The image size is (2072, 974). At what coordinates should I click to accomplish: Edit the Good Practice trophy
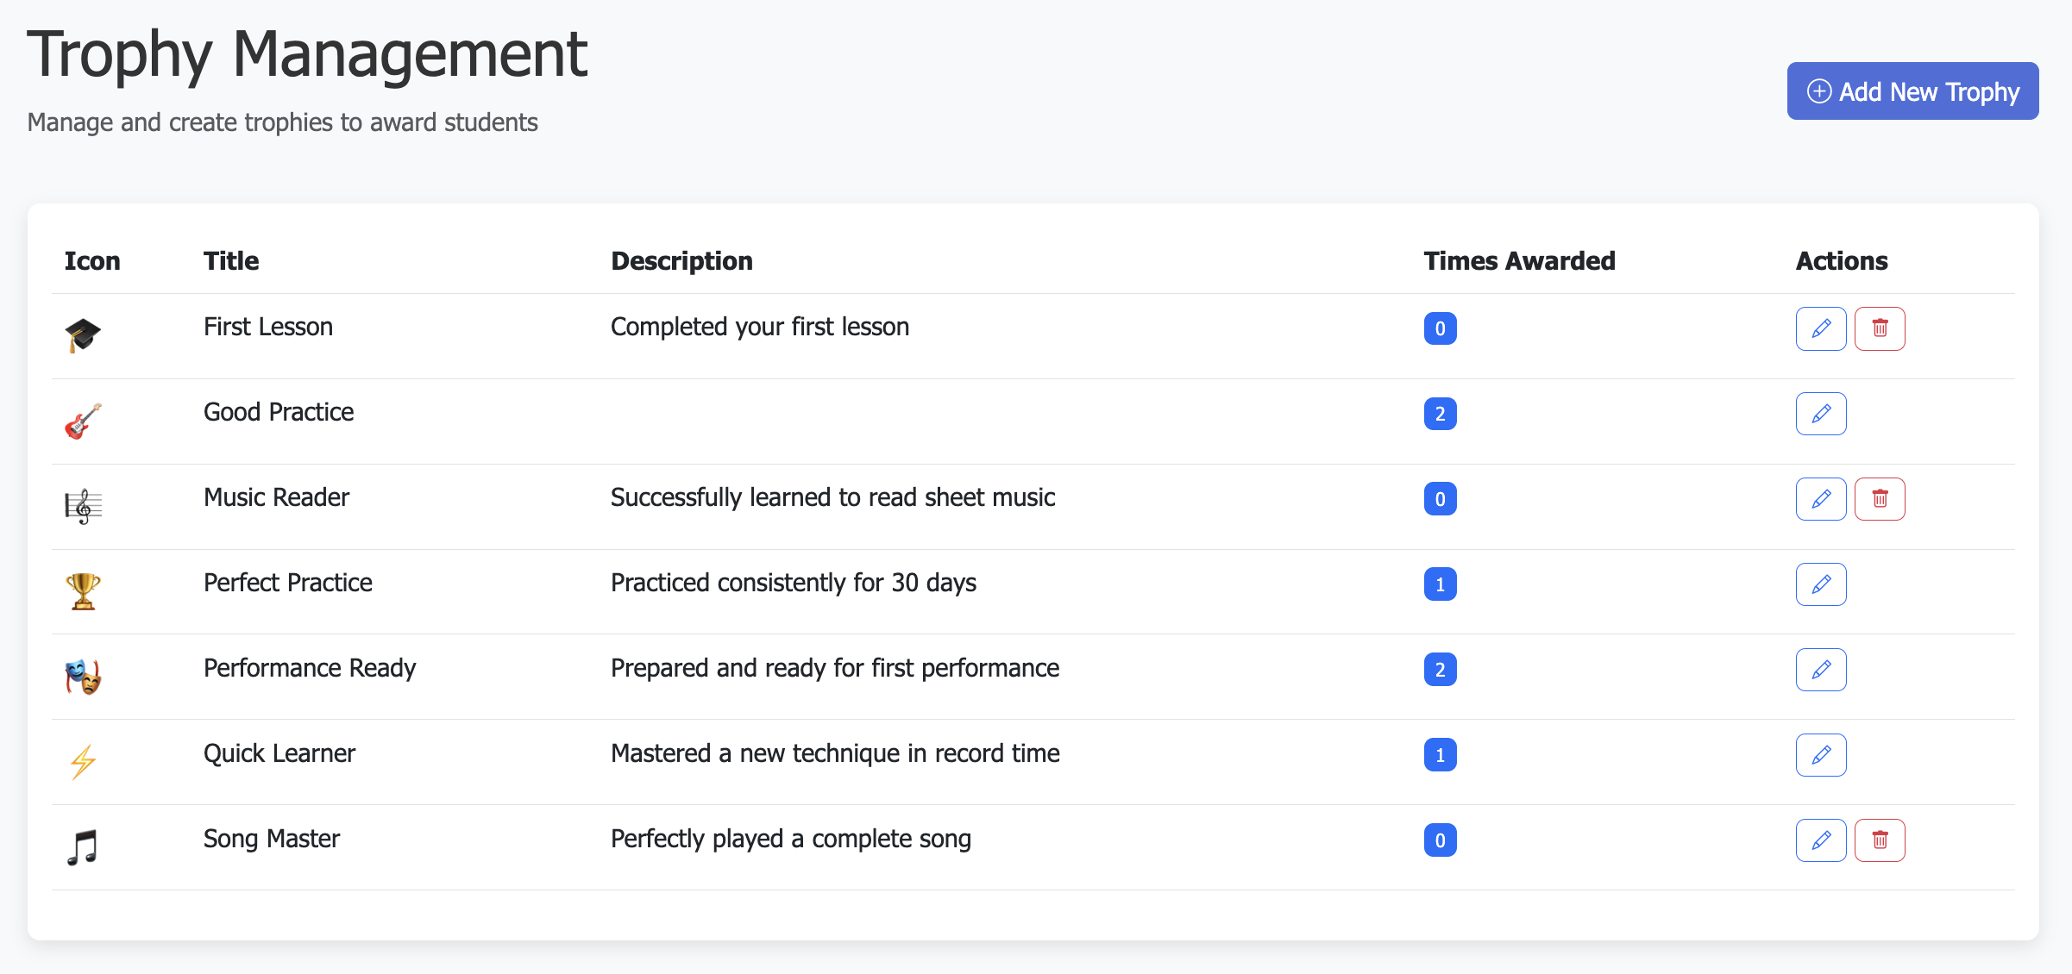point(1820,414)
